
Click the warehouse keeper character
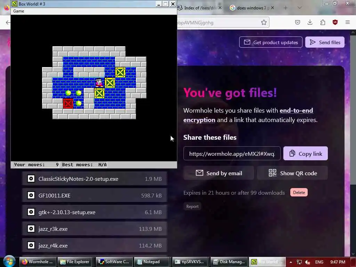point(99,83)
